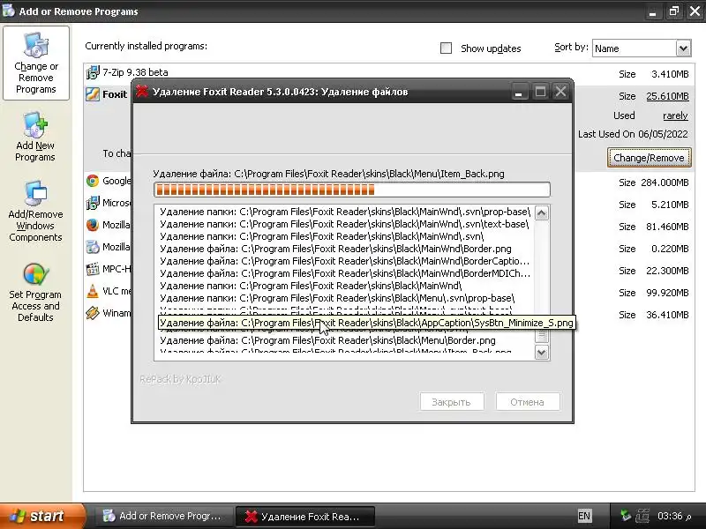The image size is (706, 529).
Task: Click log line ending MainWnd\BorderCaptio...
Action: (344, 261)
